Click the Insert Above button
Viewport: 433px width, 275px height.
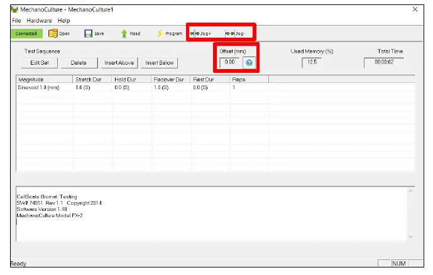point(119,63)
